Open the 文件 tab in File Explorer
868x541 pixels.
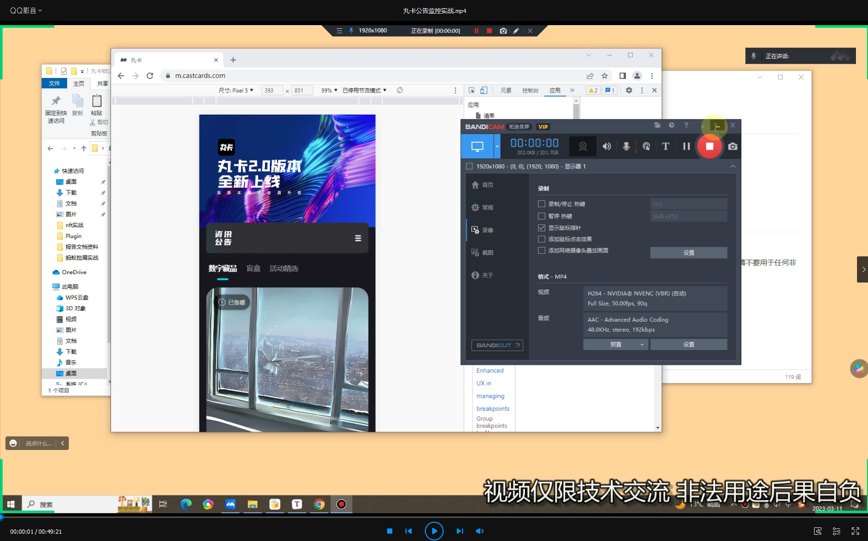(54, 84)
